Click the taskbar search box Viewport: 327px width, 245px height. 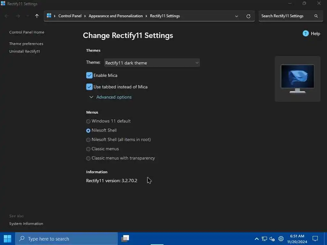click(x=66, y=239)
